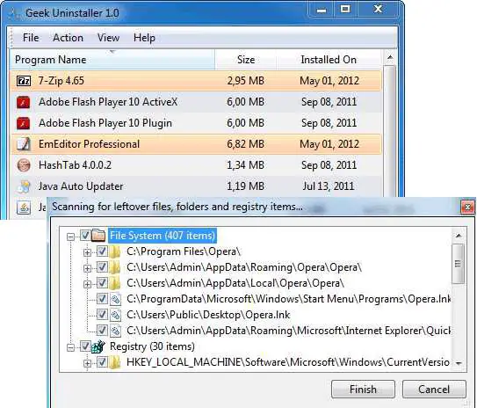Toggle Public Desktop Opera.lnk checkbox
The image size is (477, 408).
(102, 315)
